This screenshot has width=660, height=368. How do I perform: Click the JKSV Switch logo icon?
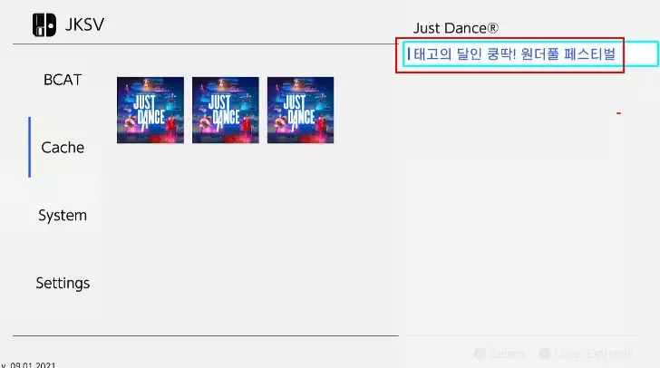pos(44,24)
